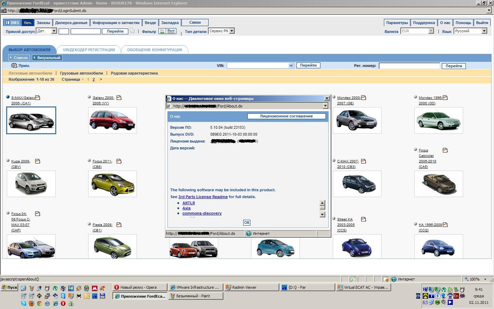Open Информация о запчастях menu tab

pos(116,23)
